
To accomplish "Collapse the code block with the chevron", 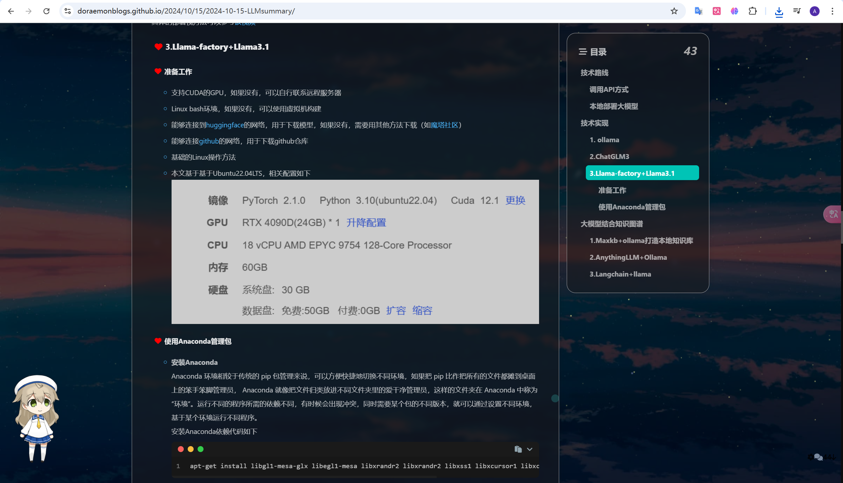I will (x=530, y=449).
